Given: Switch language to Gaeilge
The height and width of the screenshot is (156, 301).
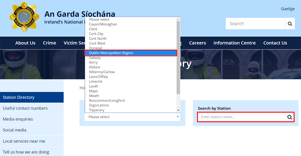Looking at the screenshot, I should click(x=288, y=9).
